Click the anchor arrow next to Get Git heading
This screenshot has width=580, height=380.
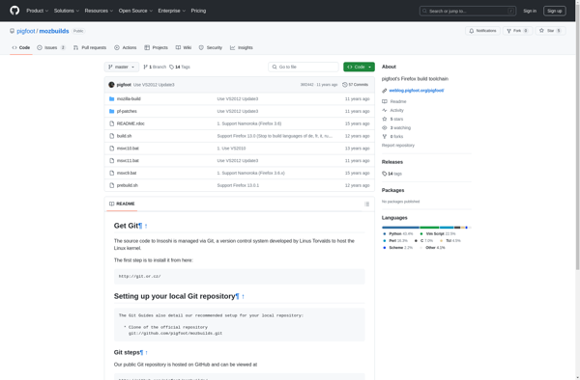[x=146, y=226]
